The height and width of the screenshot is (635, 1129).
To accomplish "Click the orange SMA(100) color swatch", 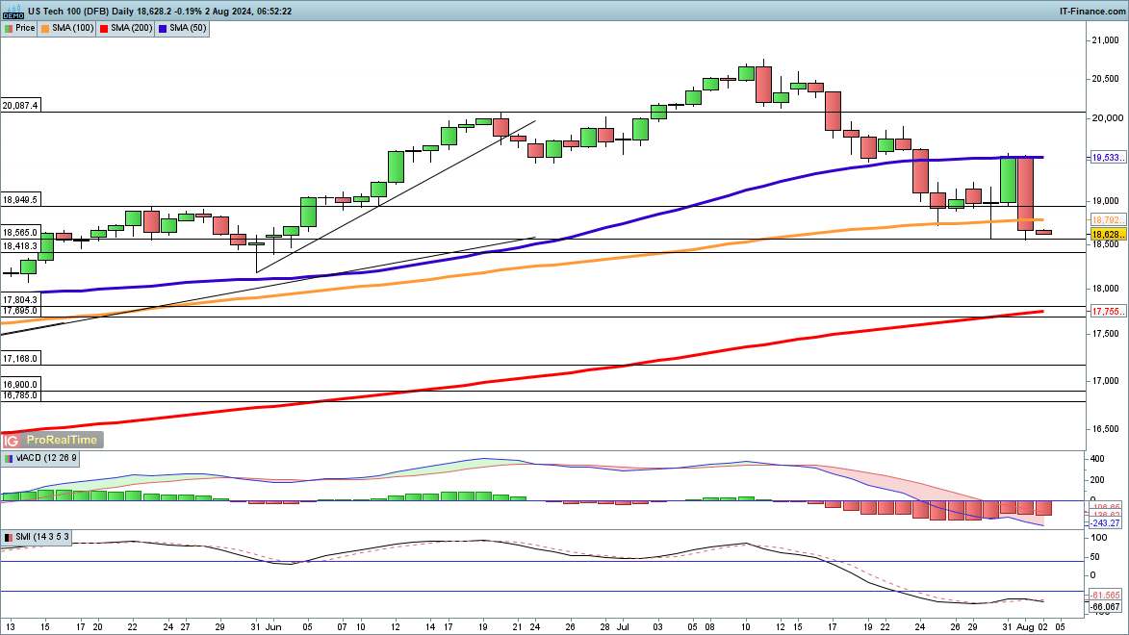I will coord(45,28).
